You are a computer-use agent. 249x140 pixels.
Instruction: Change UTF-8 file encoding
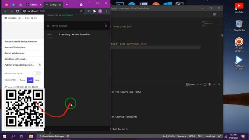coord(192,136)
